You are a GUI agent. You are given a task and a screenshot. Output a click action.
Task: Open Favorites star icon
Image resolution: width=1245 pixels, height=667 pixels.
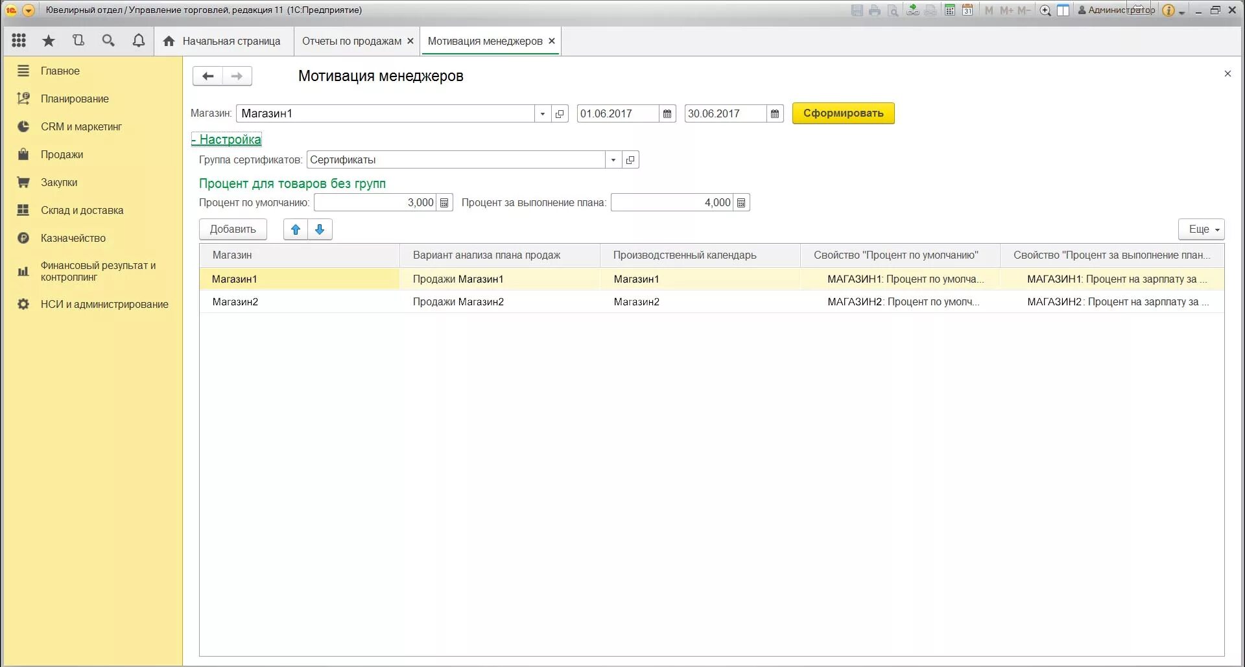pyautogui.click(x=49, y=41)
